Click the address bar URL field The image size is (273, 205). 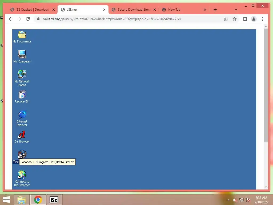112,19
